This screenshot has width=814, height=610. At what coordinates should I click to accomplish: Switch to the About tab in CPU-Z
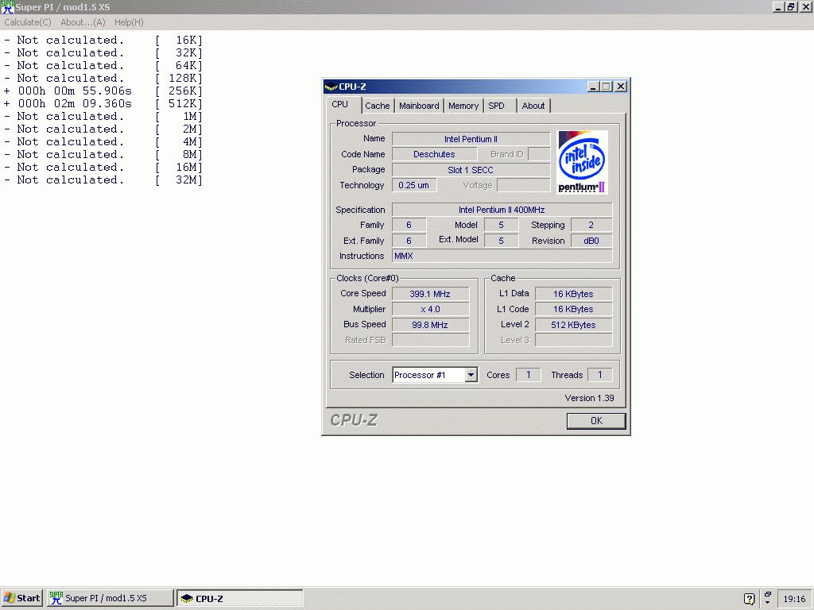[x=533, y=106]
